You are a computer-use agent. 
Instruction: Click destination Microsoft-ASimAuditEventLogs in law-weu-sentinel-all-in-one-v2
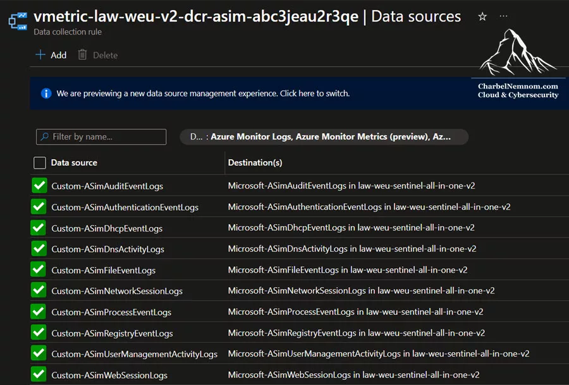click(352, 186)
